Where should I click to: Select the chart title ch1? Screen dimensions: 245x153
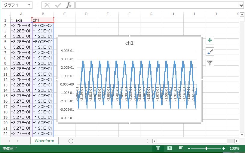(x=129, y=43)
